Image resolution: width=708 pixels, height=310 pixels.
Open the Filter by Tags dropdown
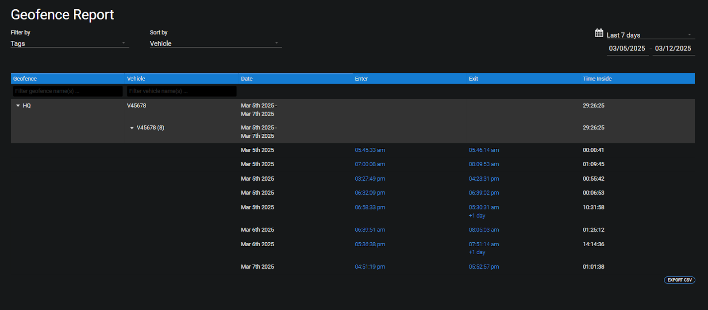(69, 43)
